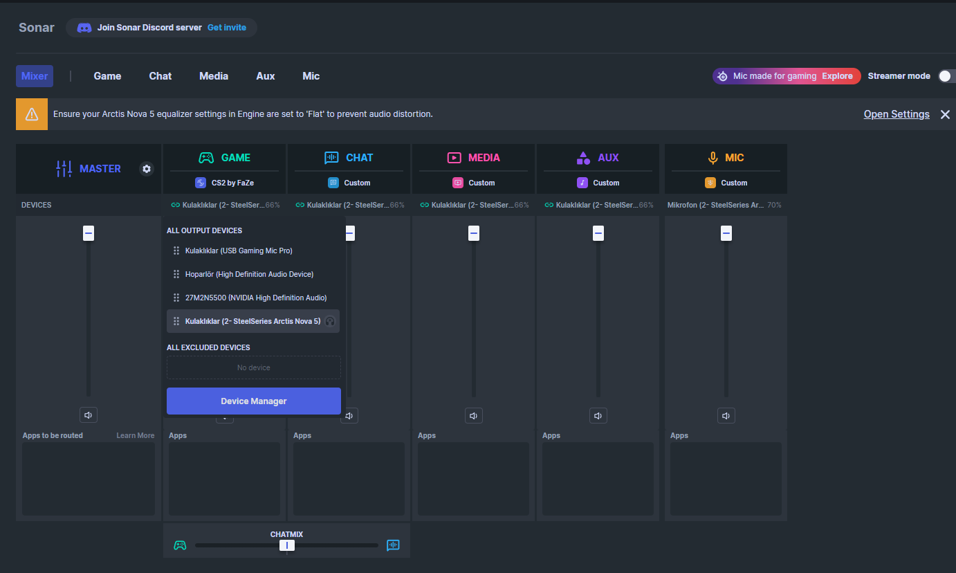Click the Sonar title text

37,28
